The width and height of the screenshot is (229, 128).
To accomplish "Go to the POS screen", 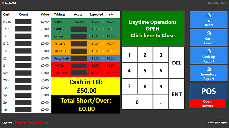I will click(208, 91).
